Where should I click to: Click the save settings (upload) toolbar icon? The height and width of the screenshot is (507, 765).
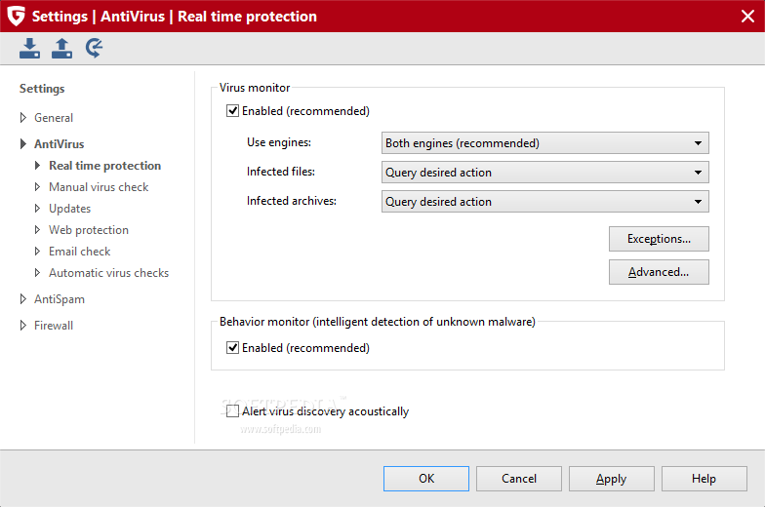click(x=62, y=49)
